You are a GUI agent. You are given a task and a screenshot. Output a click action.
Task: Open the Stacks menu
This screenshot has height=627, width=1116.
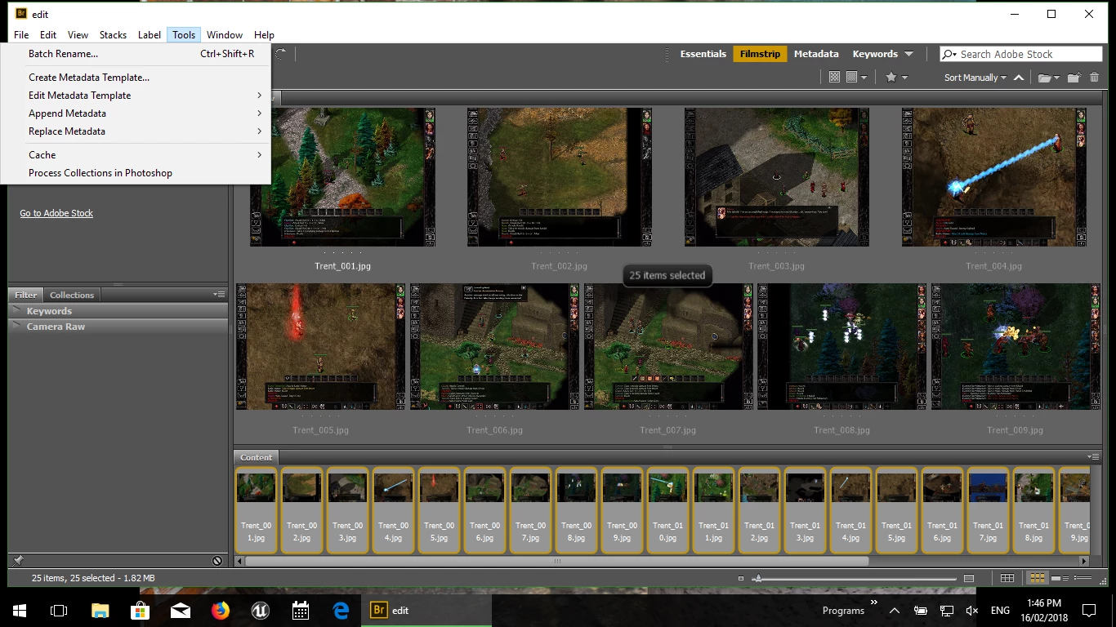113,35
